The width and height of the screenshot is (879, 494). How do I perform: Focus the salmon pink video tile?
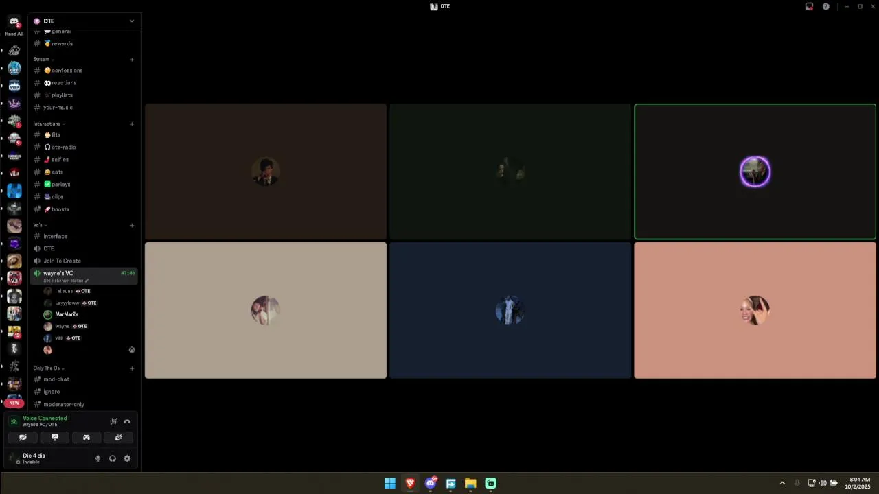tap(755, 310)
